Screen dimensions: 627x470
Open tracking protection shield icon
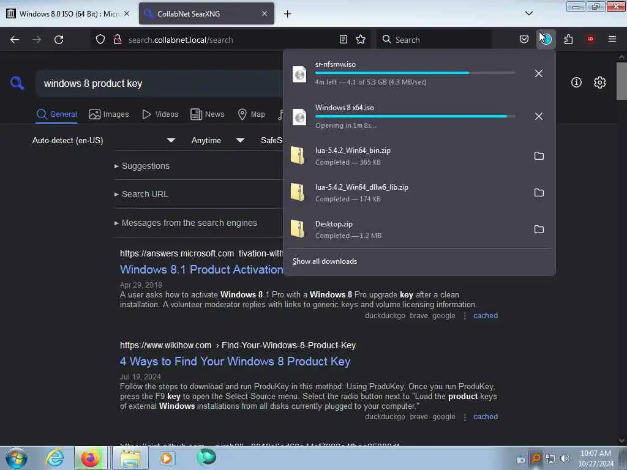pyautogui.click(x=100, y=40)
